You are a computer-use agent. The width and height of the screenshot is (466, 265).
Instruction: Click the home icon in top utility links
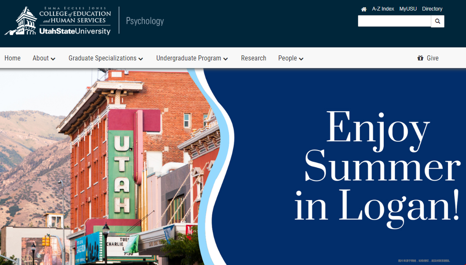pyautogui.click(x=363, y=9)
